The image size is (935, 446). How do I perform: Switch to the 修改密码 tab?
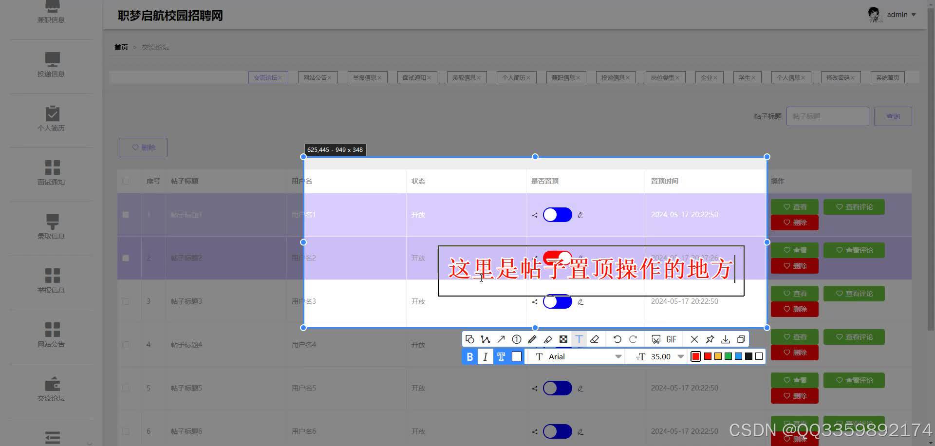click(x=841, y=77)
